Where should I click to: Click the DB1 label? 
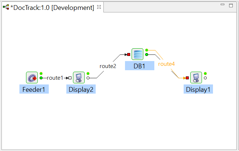pos(140,66)
